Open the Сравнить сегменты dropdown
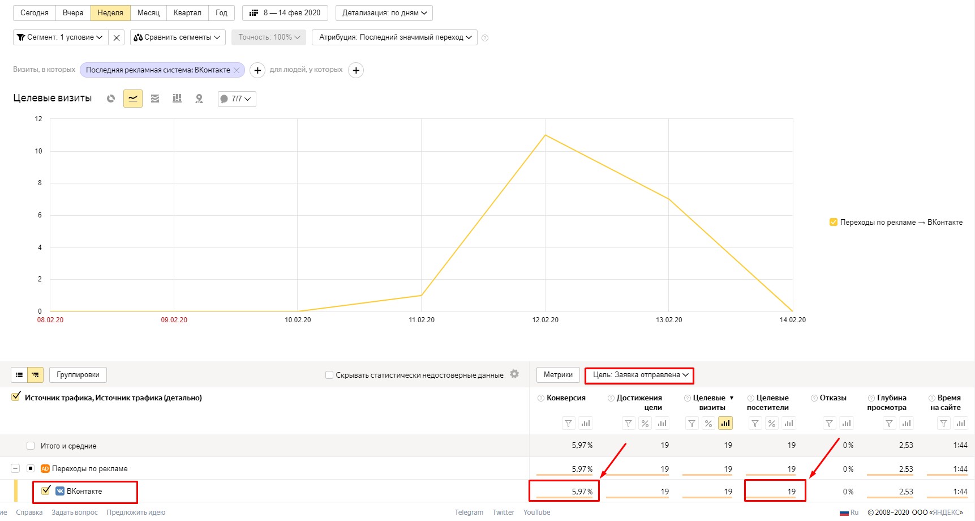975x521 pixels. [178, 37]
